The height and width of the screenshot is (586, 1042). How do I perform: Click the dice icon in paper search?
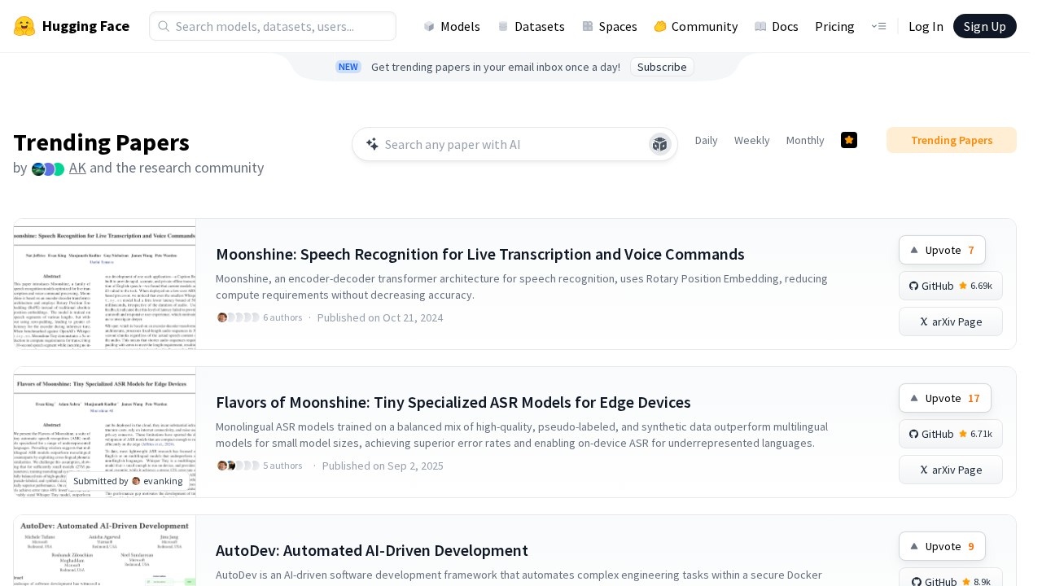click(x=659, y=144)
